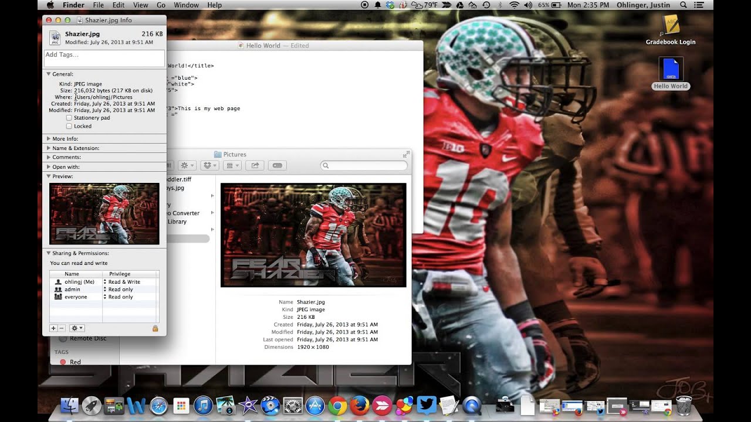Open the Go menu
Image resolution: width=751 pixels, height=422 pixels.
(x=161, y=5)
